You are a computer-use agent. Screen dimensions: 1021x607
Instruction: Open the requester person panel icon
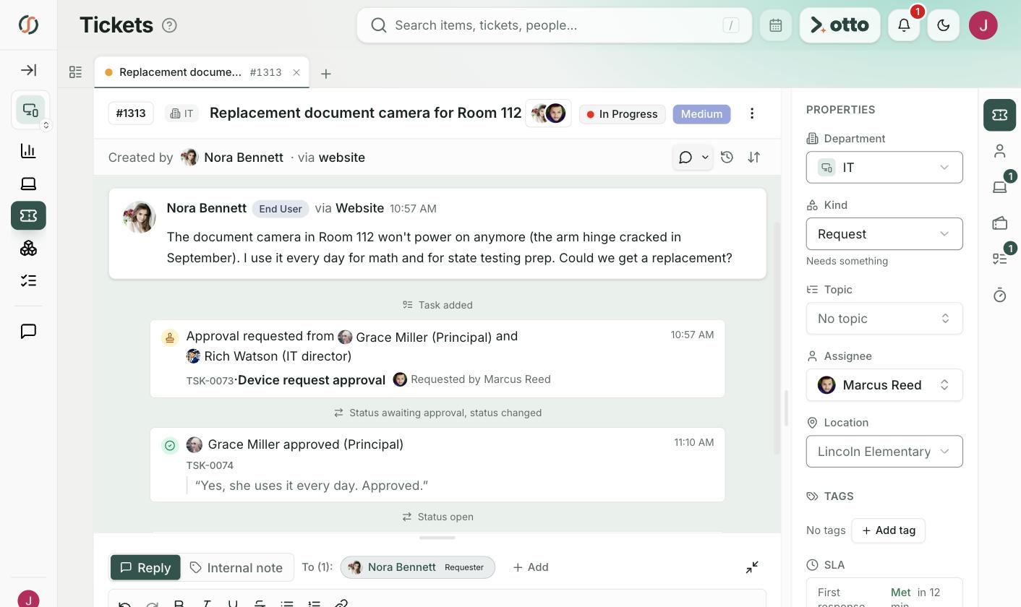(x=999, y=151)
